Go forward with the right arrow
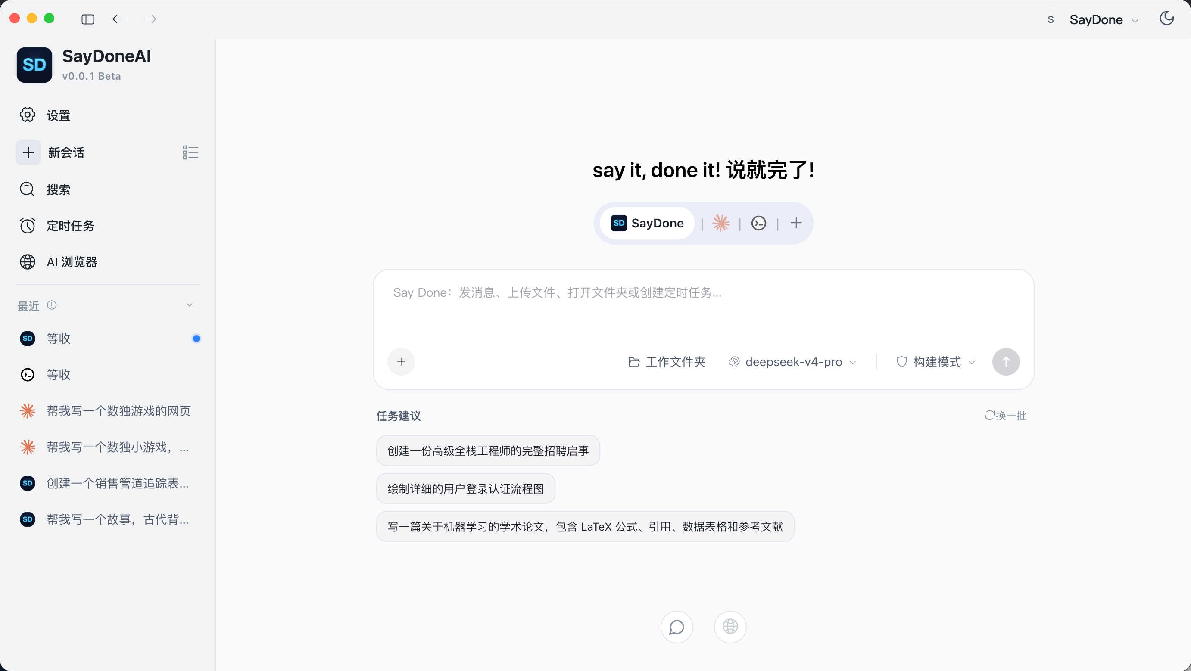This screenshot has width=1191, height=671. (150, 19)
